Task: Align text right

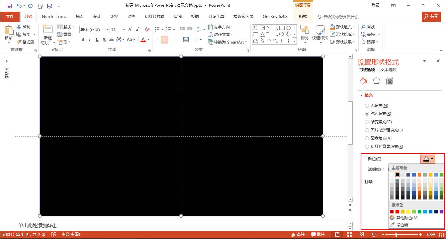Action: point(172,40)
